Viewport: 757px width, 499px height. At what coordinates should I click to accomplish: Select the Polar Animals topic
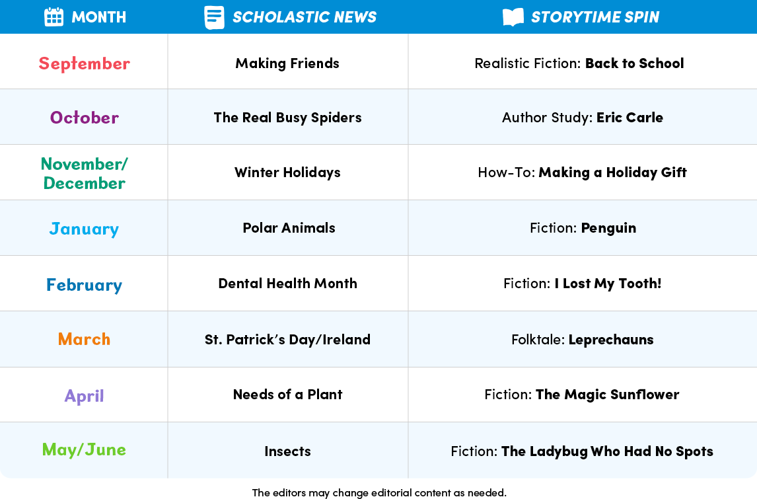(289, 227)
